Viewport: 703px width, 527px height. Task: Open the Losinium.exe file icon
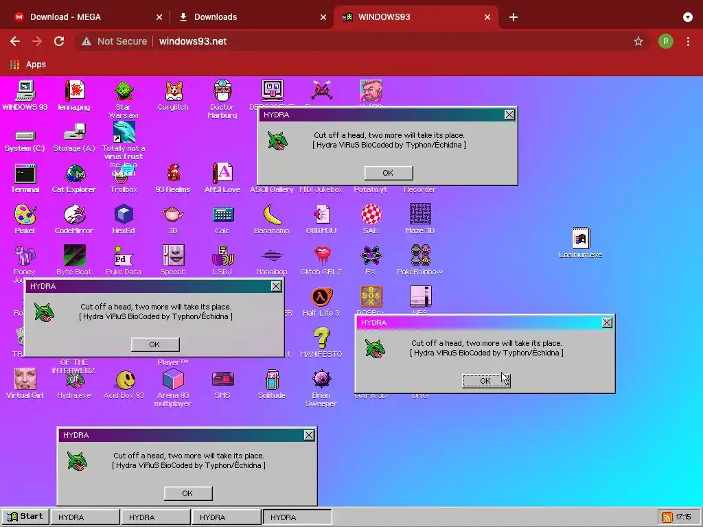tap(581, 244)
